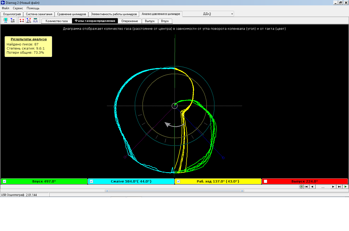Click the red measurement markers toolbar icon
The height and width of the screenshot is (231, 349).
22,21
